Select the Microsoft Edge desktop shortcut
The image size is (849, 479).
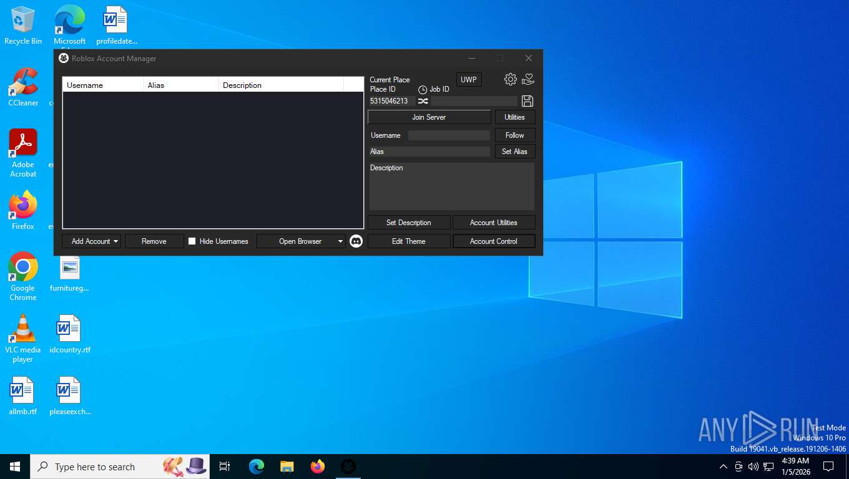point(69,26)
